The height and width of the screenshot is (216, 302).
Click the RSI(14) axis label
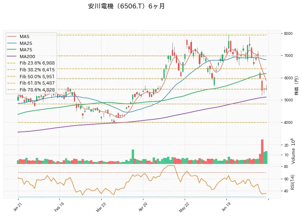292,182
